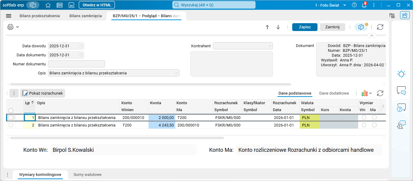Screen dimensions: 413x181
Task: Select Wymiar Wn radio in row 2
Action: point(364,125)
